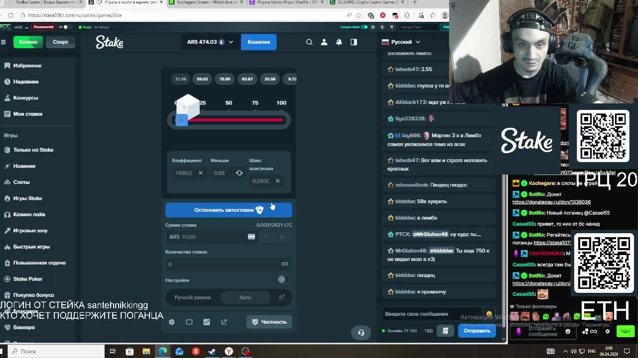Viewport: 638px width, 358px height.
Task: Open Windows Task View in taskbar
Action: click(113, 352)
